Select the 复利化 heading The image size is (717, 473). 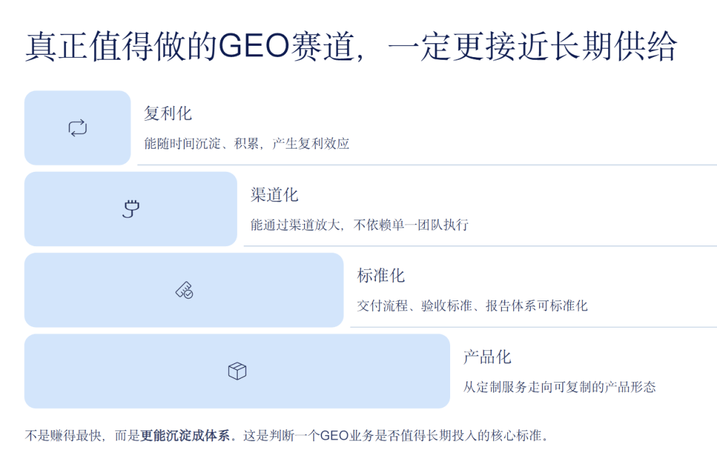tap(168, 113)
